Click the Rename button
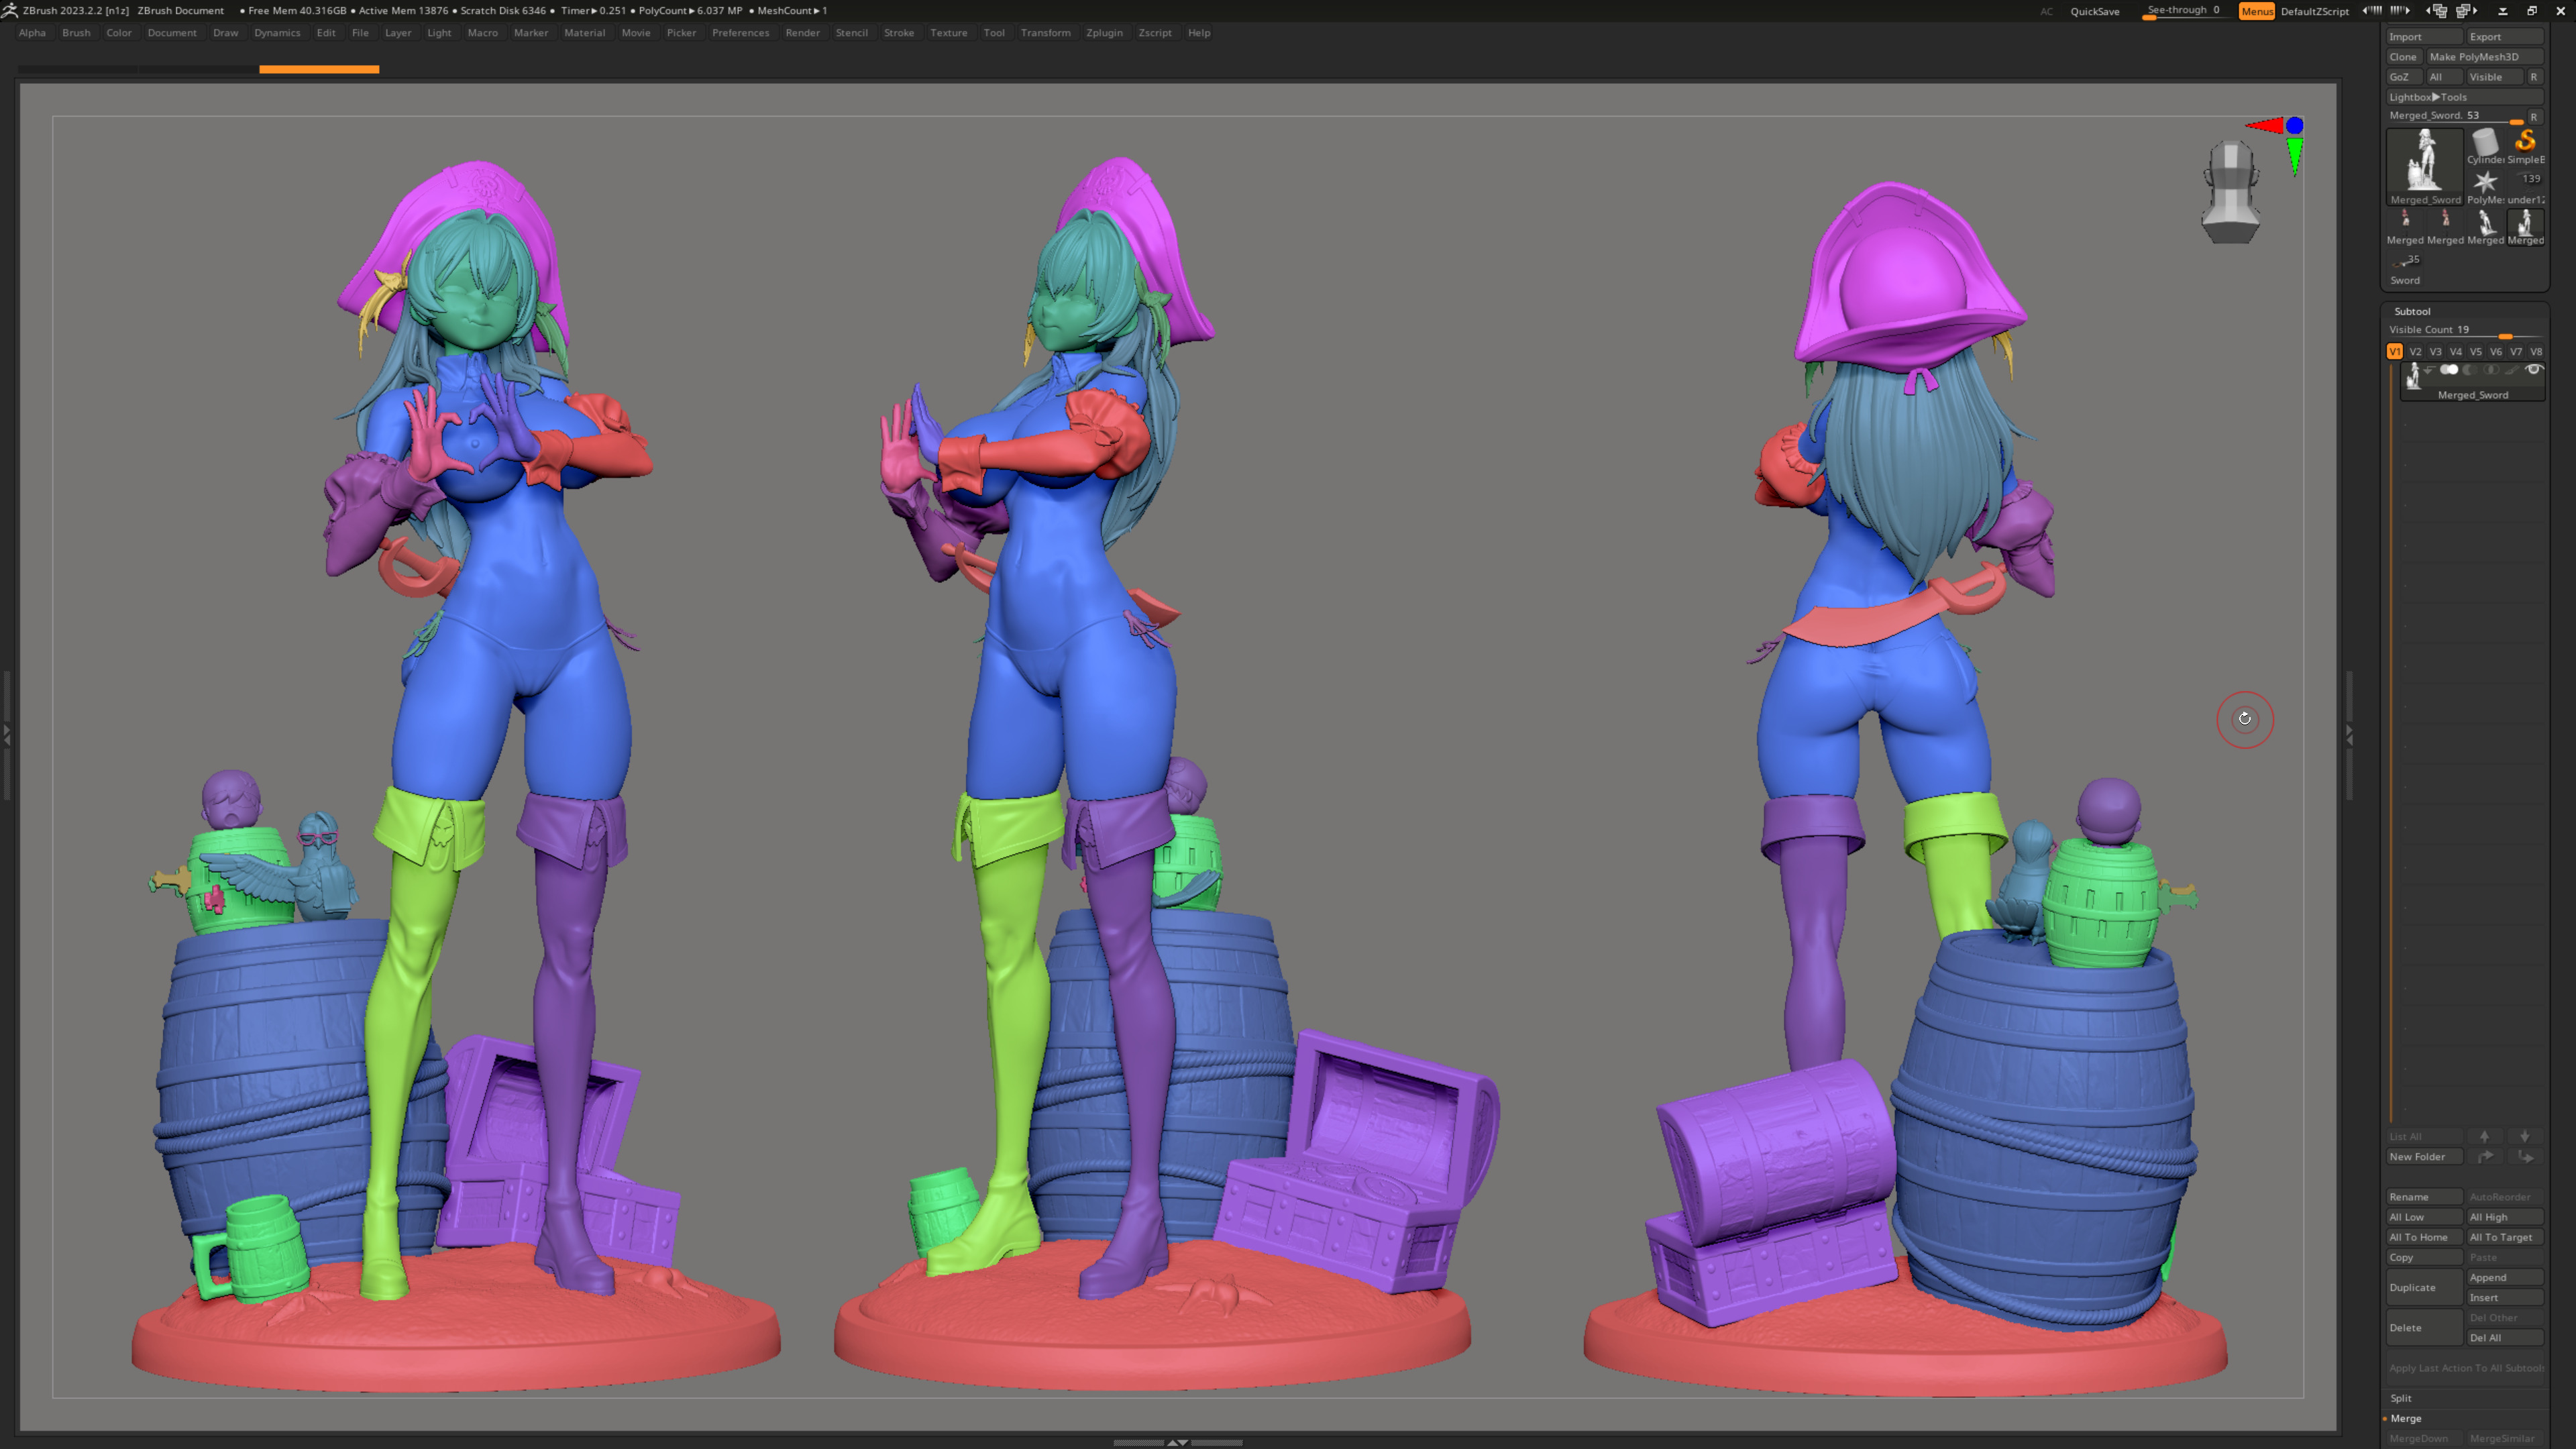2576x1449 pixels. click(2425, 1197)
